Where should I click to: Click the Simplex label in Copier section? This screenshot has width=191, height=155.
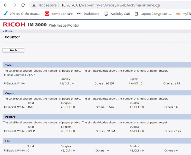(x=66, y=103)
